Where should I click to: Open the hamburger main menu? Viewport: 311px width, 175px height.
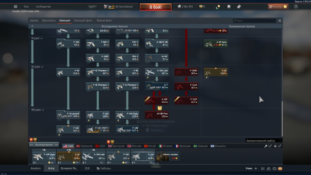(16, 6)
